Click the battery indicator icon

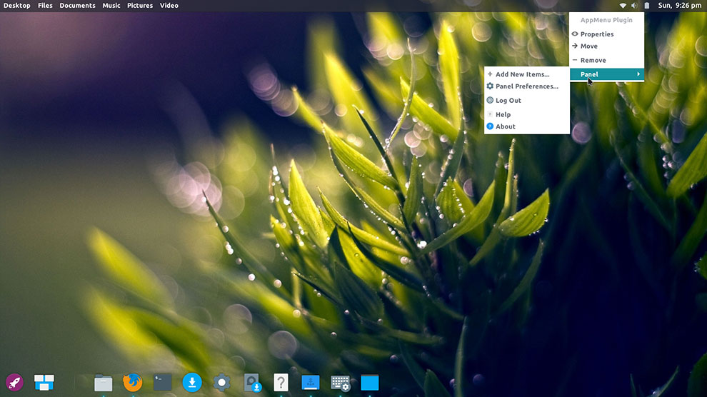tap(646, 6)
